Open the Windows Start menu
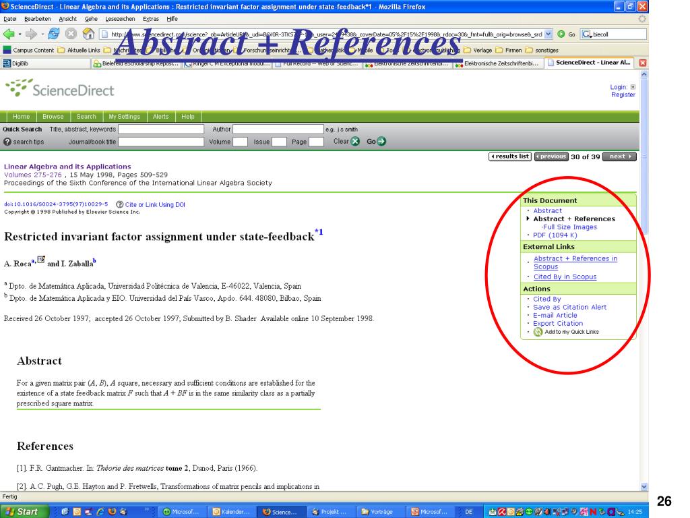 coord(25,511)
